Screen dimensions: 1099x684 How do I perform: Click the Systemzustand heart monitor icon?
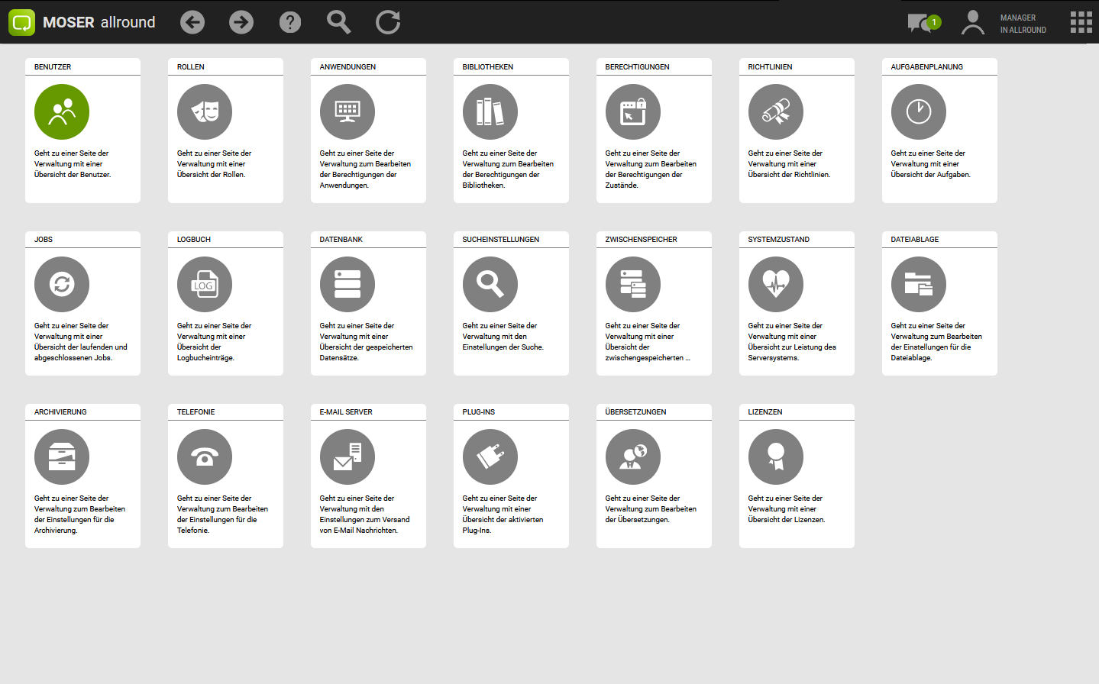tap(776, 284)
